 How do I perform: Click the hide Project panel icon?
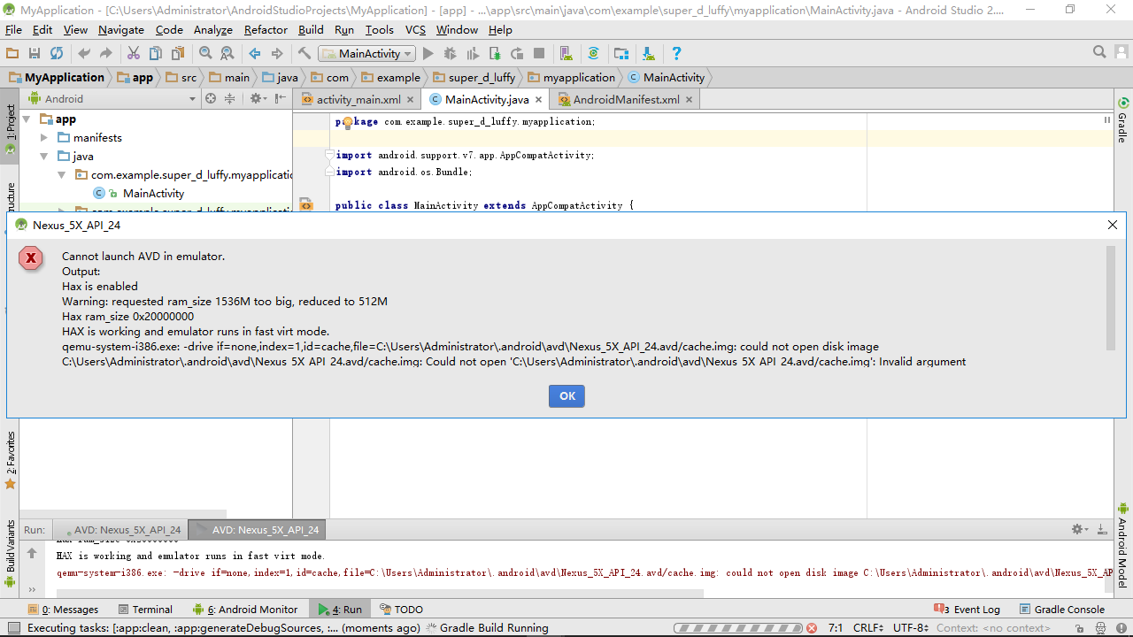tap(280, 99)
